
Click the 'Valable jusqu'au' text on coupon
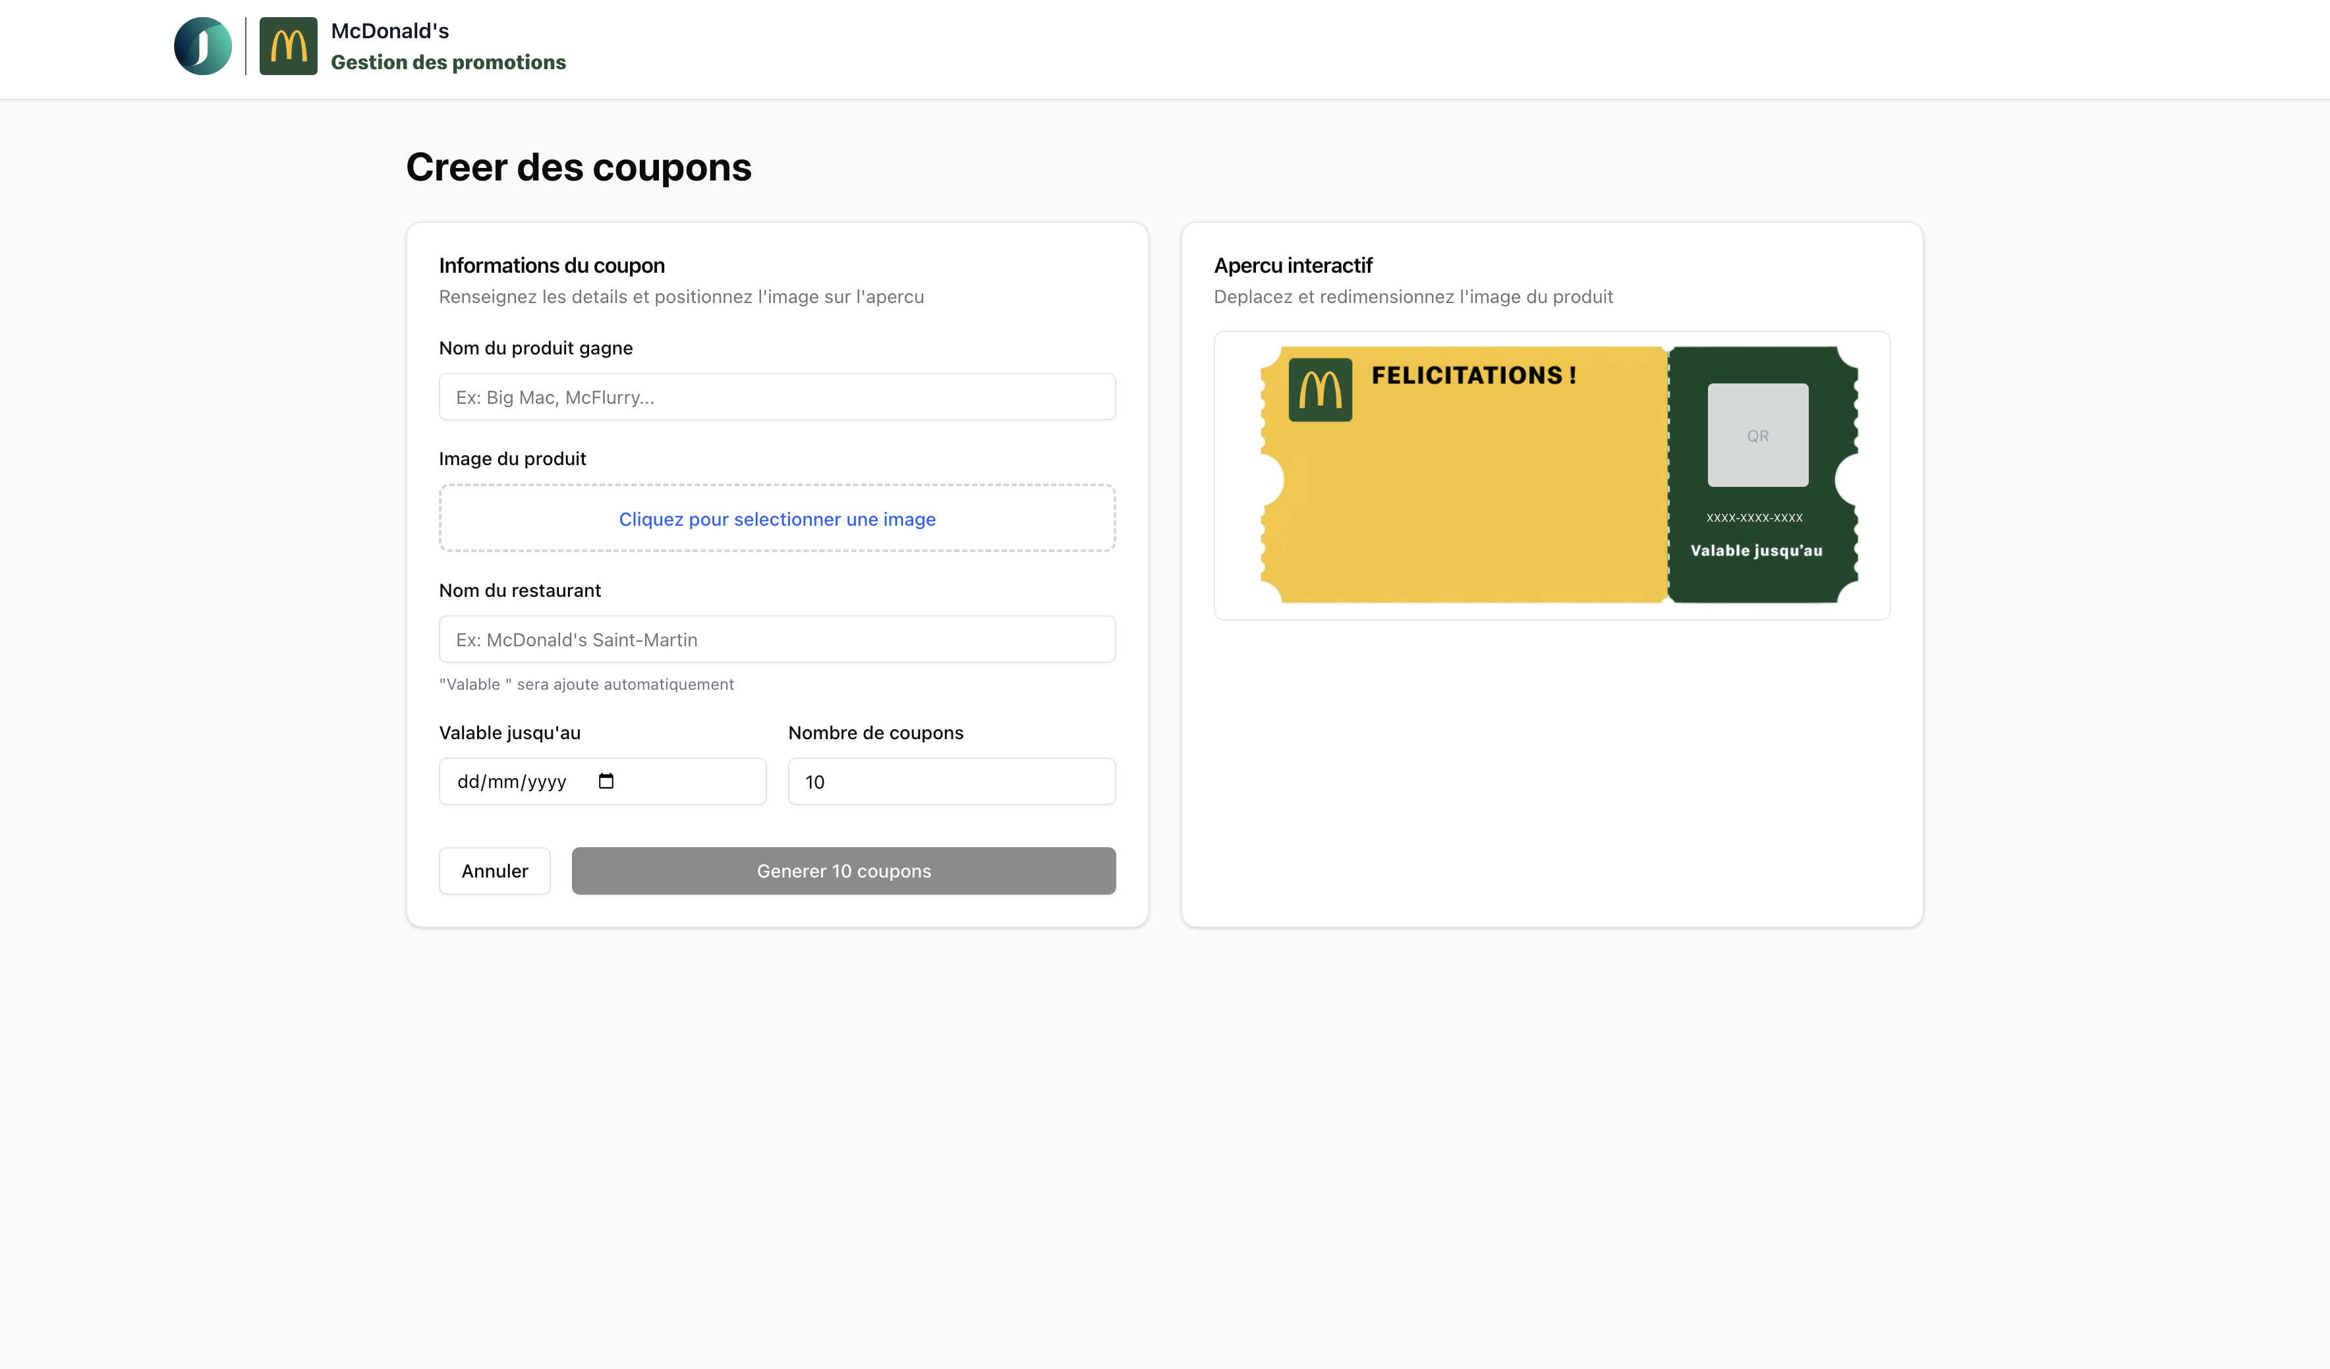[x=1756, y=551]
